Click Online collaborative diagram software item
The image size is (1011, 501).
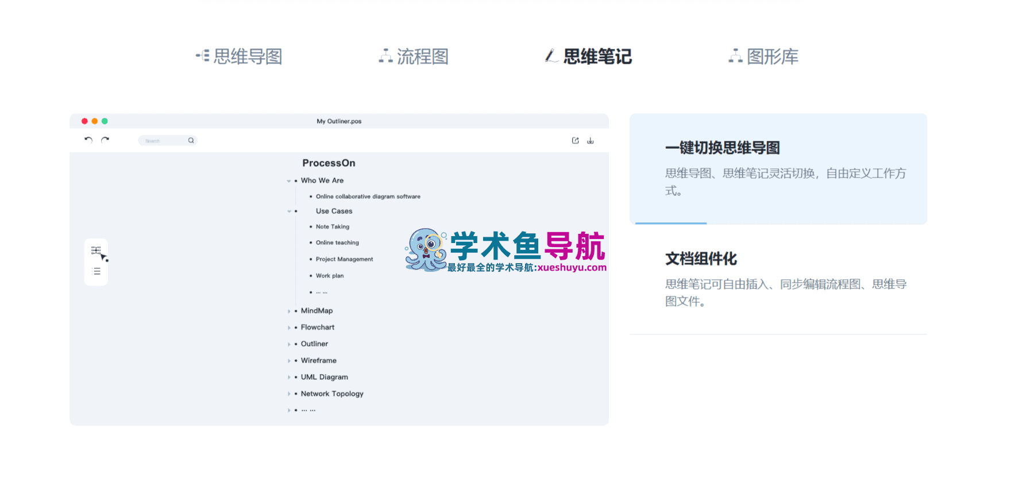(368, 196)
